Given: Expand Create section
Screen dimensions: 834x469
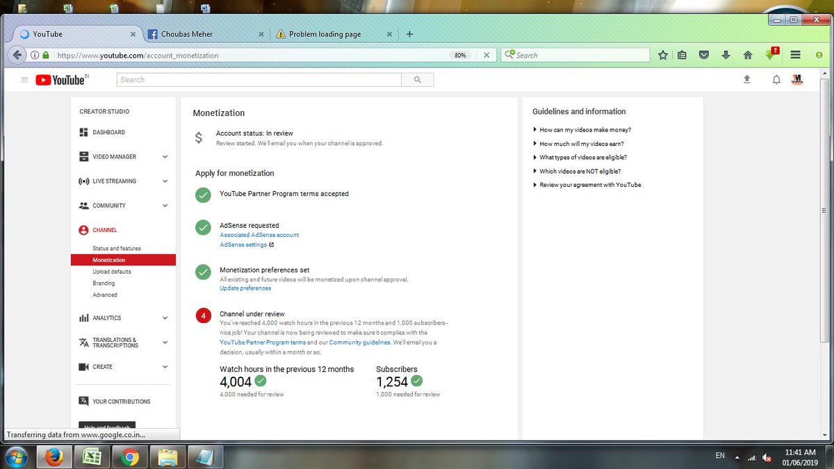Looking at the screenshot, I should (x=165, y=367).
